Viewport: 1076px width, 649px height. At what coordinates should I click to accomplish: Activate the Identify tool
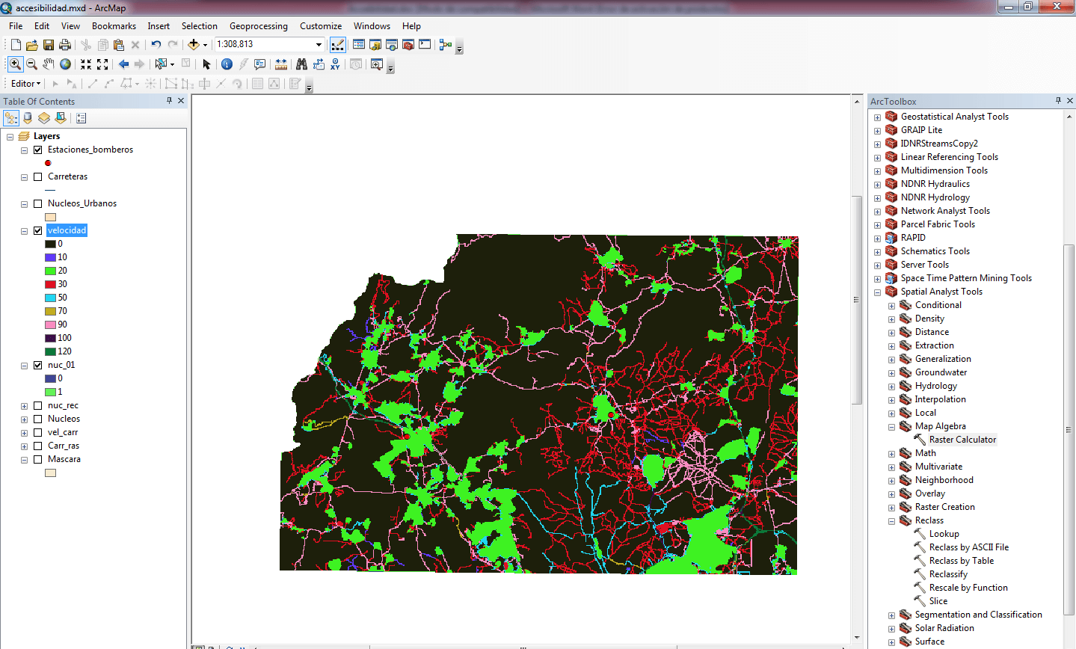pyautogui.click(x=227, y=64)
